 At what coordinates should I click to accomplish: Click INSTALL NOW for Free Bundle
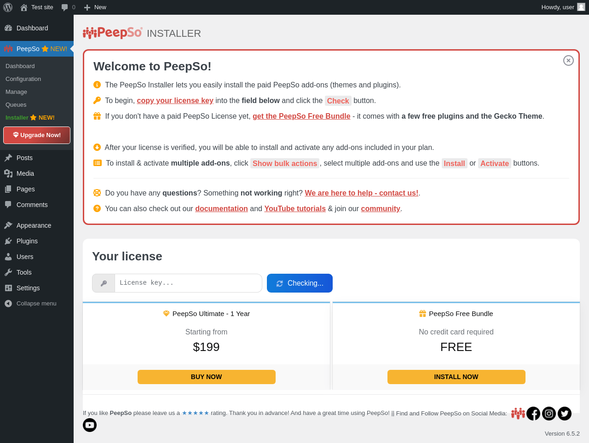456,377
